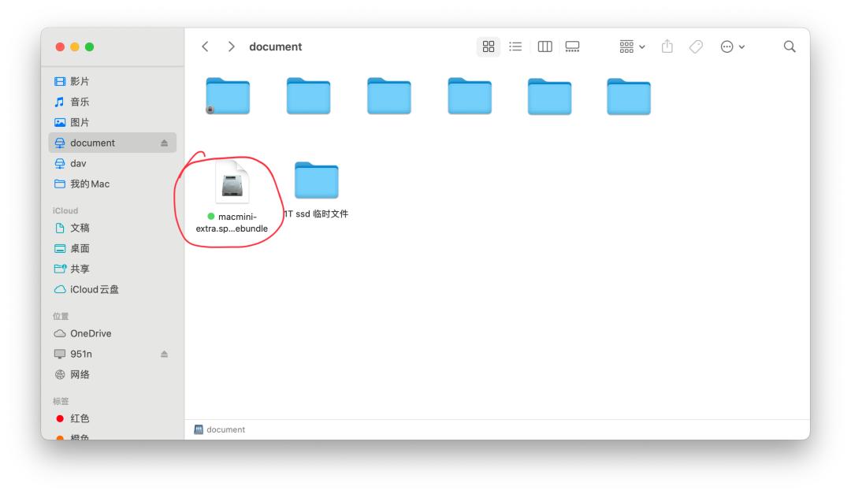Go forward with the right chevron
Screen dimensions: 851x494
231,46
